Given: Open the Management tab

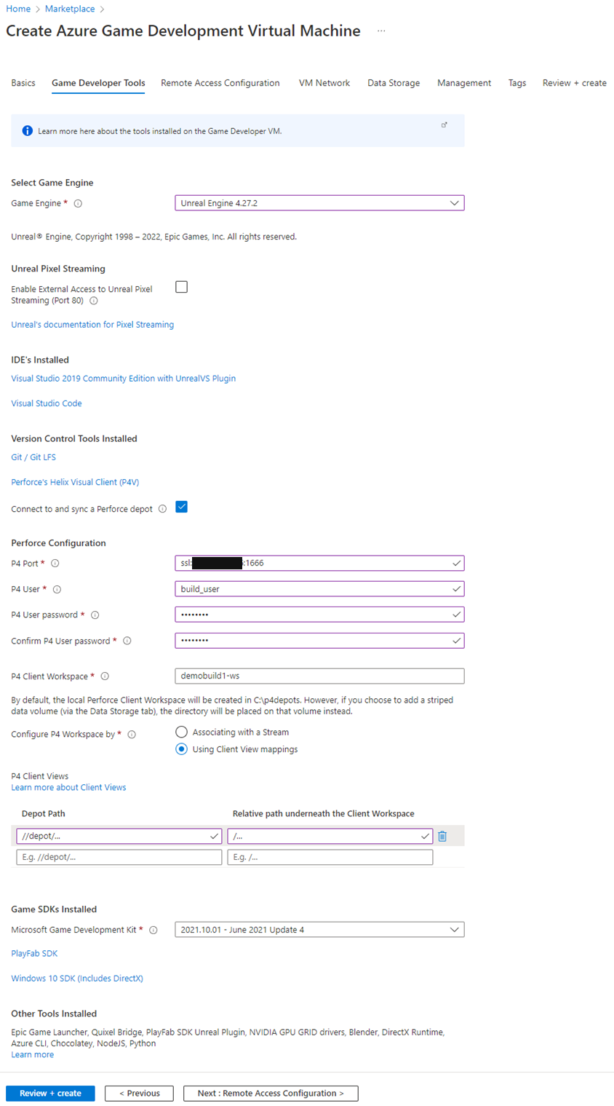Looking at the screenshot, I should [x=463, y=83].
